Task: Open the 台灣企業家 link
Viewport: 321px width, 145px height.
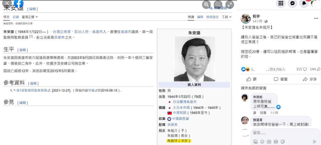Action: click(62, 32)
